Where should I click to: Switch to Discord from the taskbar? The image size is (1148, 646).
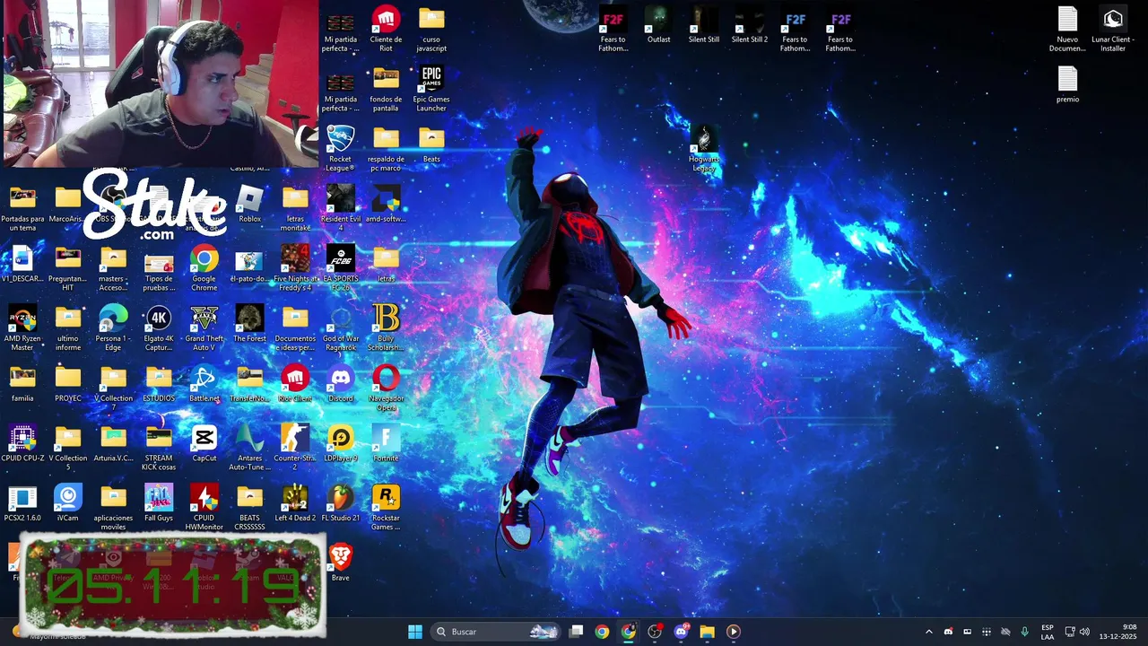pos(681,632)
